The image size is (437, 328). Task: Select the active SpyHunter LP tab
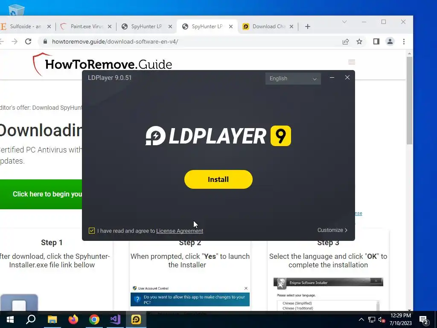(x=207, y=26)
